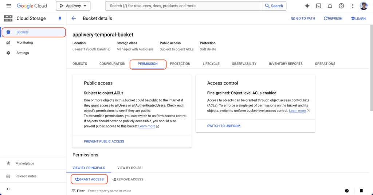Screen dimensions: 373x195
Task: Open the LEARN panel
Action: (358, 18)
